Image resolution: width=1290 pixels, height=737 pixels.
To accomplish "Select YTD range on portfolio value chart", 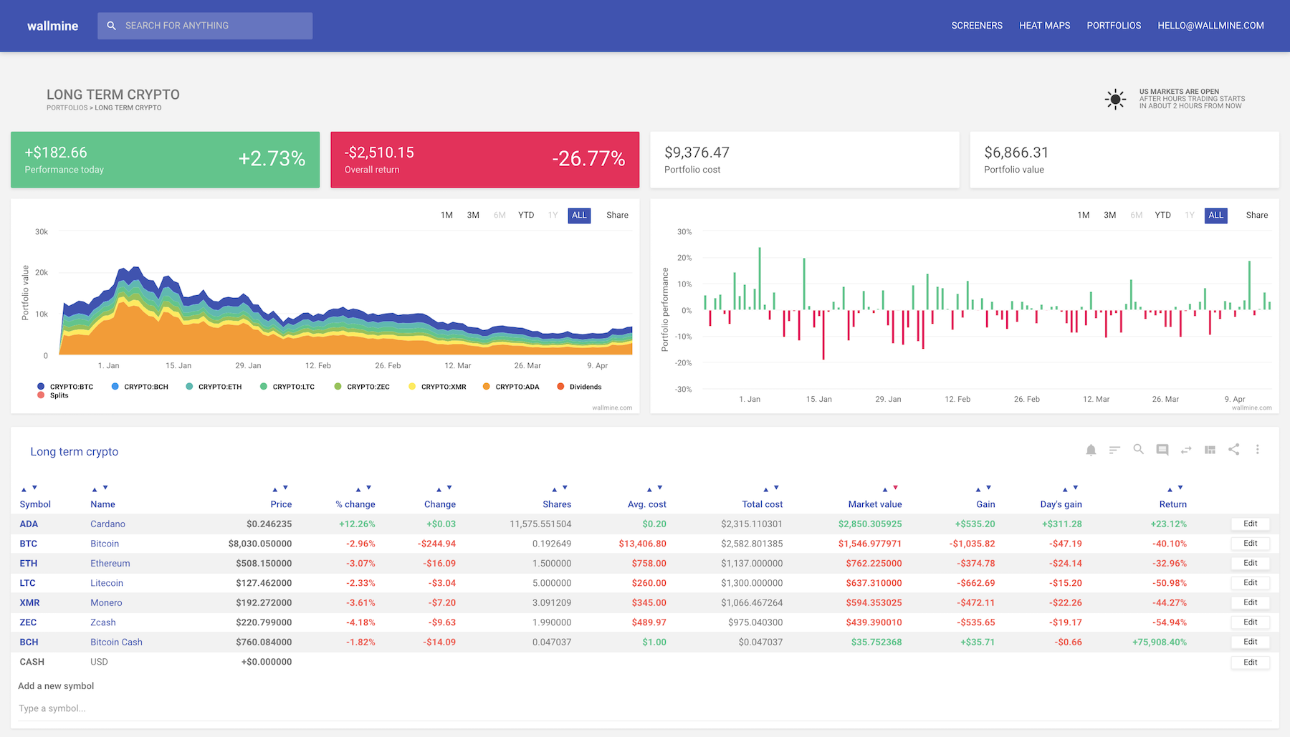I will pos(526,215).
